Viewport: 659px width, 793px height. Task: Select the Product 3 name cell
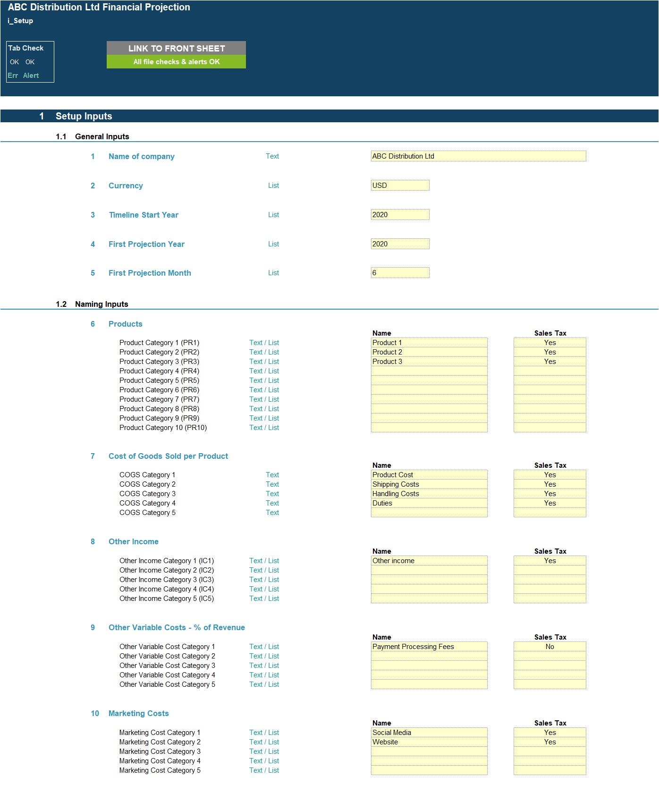tap(429, 362)
